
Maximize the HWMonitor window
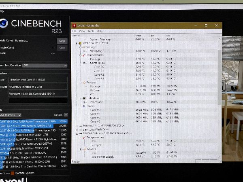click(x=206, y=25)
